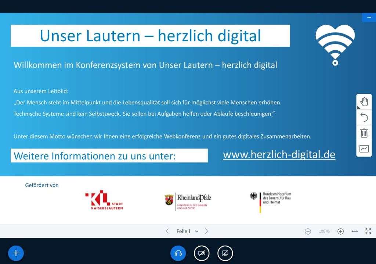Select the hand pan tool
Viewport: 376px width, 264px height.
364,102
